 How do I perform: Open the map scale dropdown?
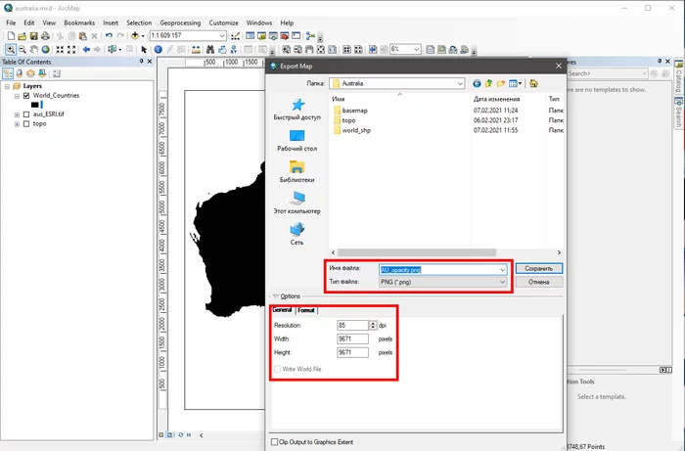(222, 36)
